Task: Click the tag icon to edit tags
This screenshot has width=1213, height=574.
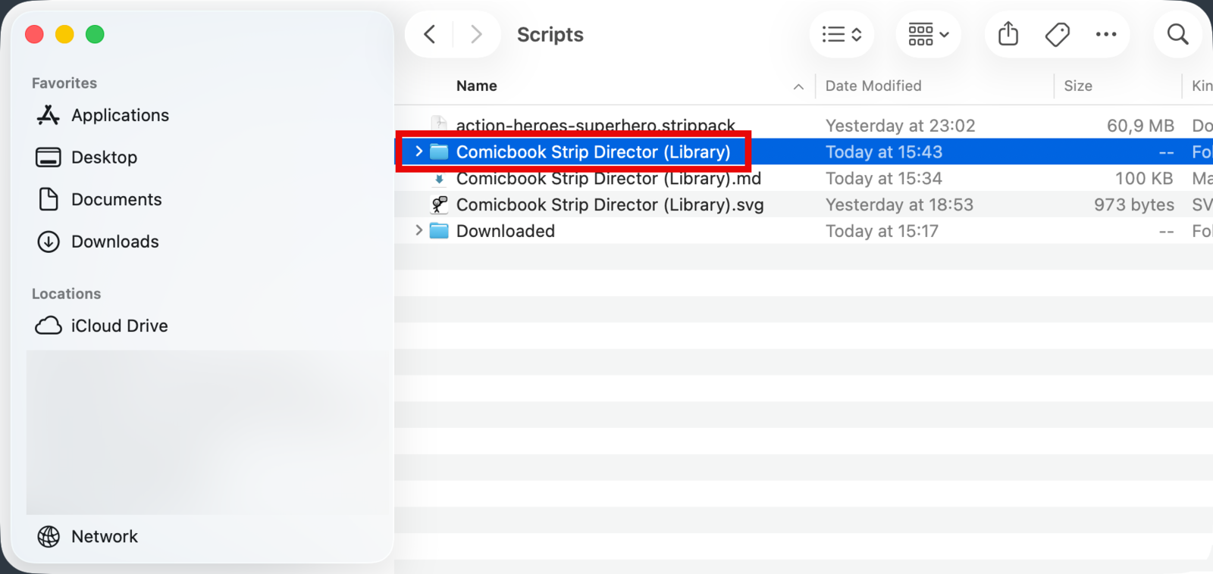Action: point(1057,34)
